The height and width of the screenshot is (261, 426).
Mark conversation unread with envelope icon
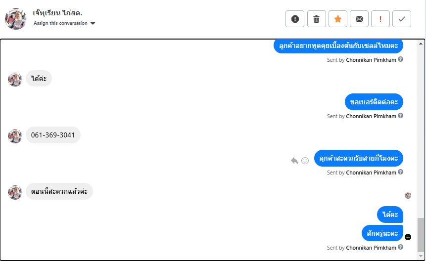click(x=359, y=19)
